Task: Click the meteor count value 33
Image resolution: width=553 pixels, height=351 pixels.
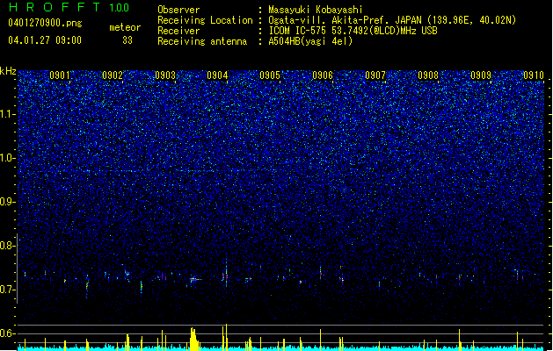Action: click(127, 40)
